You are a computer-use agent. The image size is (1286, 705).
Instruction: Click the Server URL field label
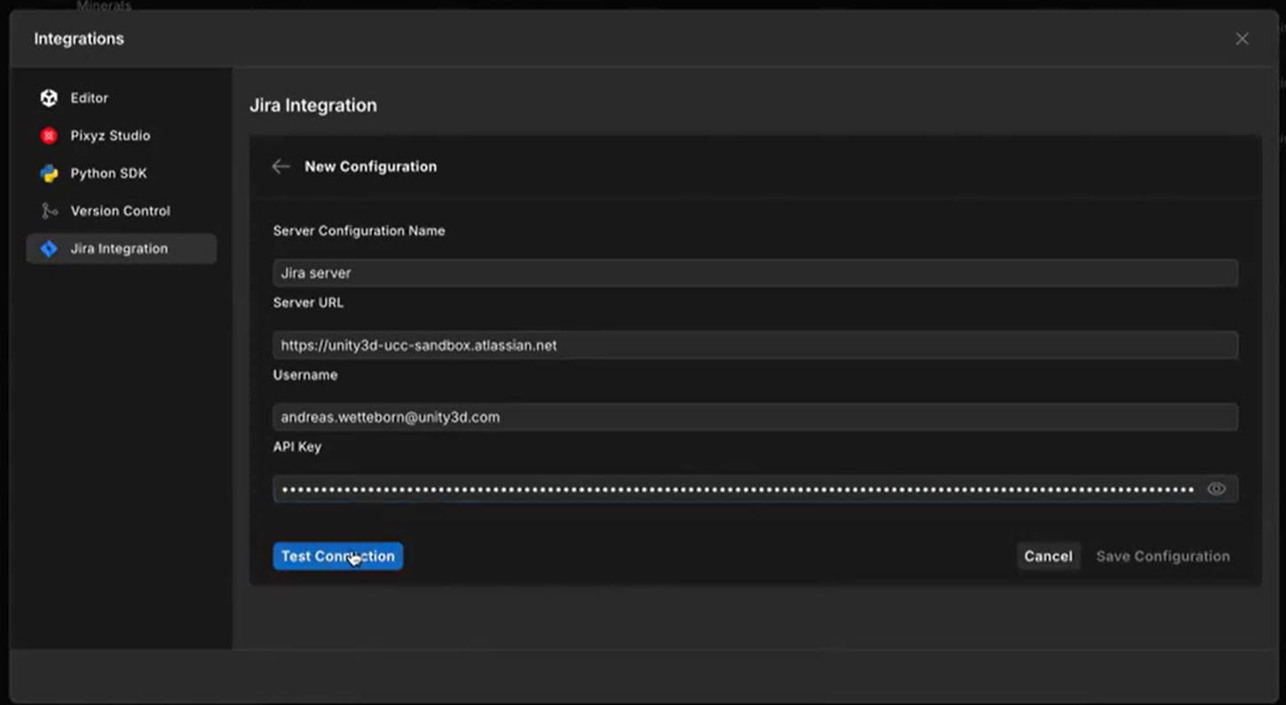[308, 302]
